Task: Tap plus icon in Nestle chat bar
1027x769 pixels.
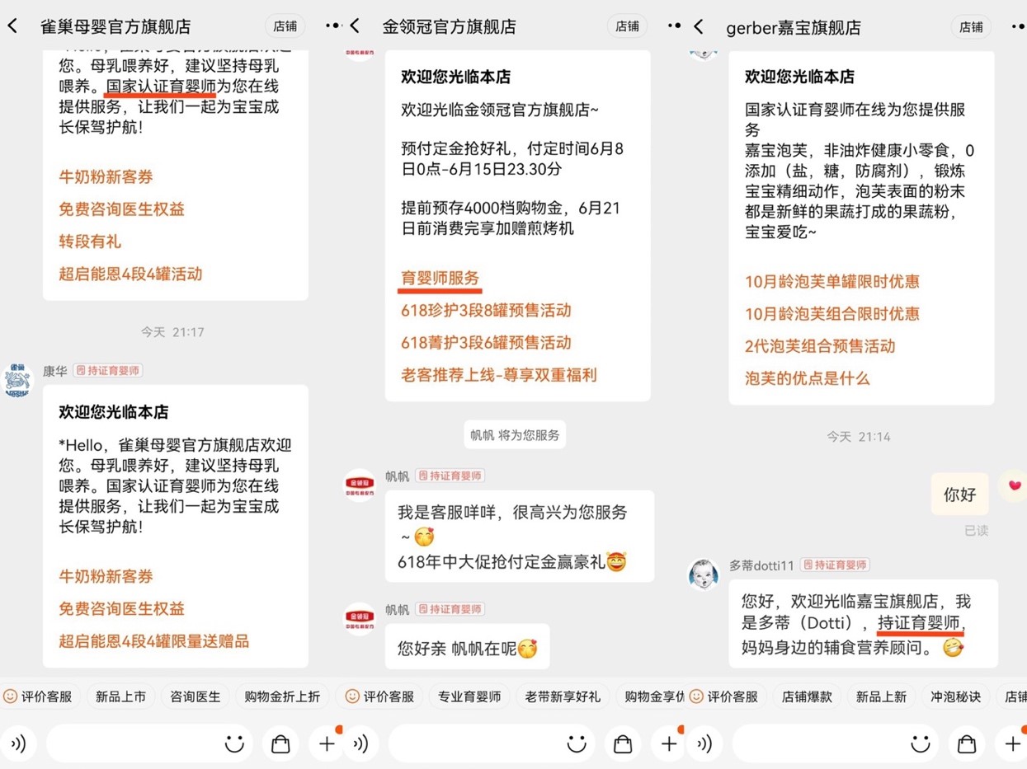Action: tap(327, 744)
